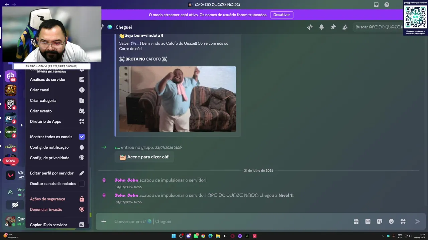Choose Criar canal from the server menu
This screenshot has width=428, height=240.
pyautogui.click(x=57, y=90)
